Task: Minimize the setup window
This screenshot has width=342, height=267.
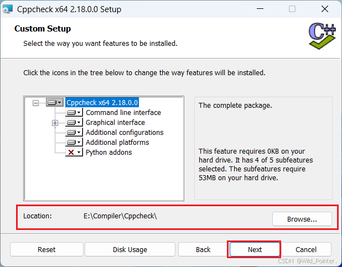Action: pyautogui.click(x=260, y=9)
